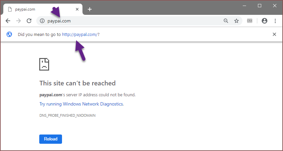View site information for paypai.com
The width and height of the screenshot is (283, 151).
(x=42, y=21)
